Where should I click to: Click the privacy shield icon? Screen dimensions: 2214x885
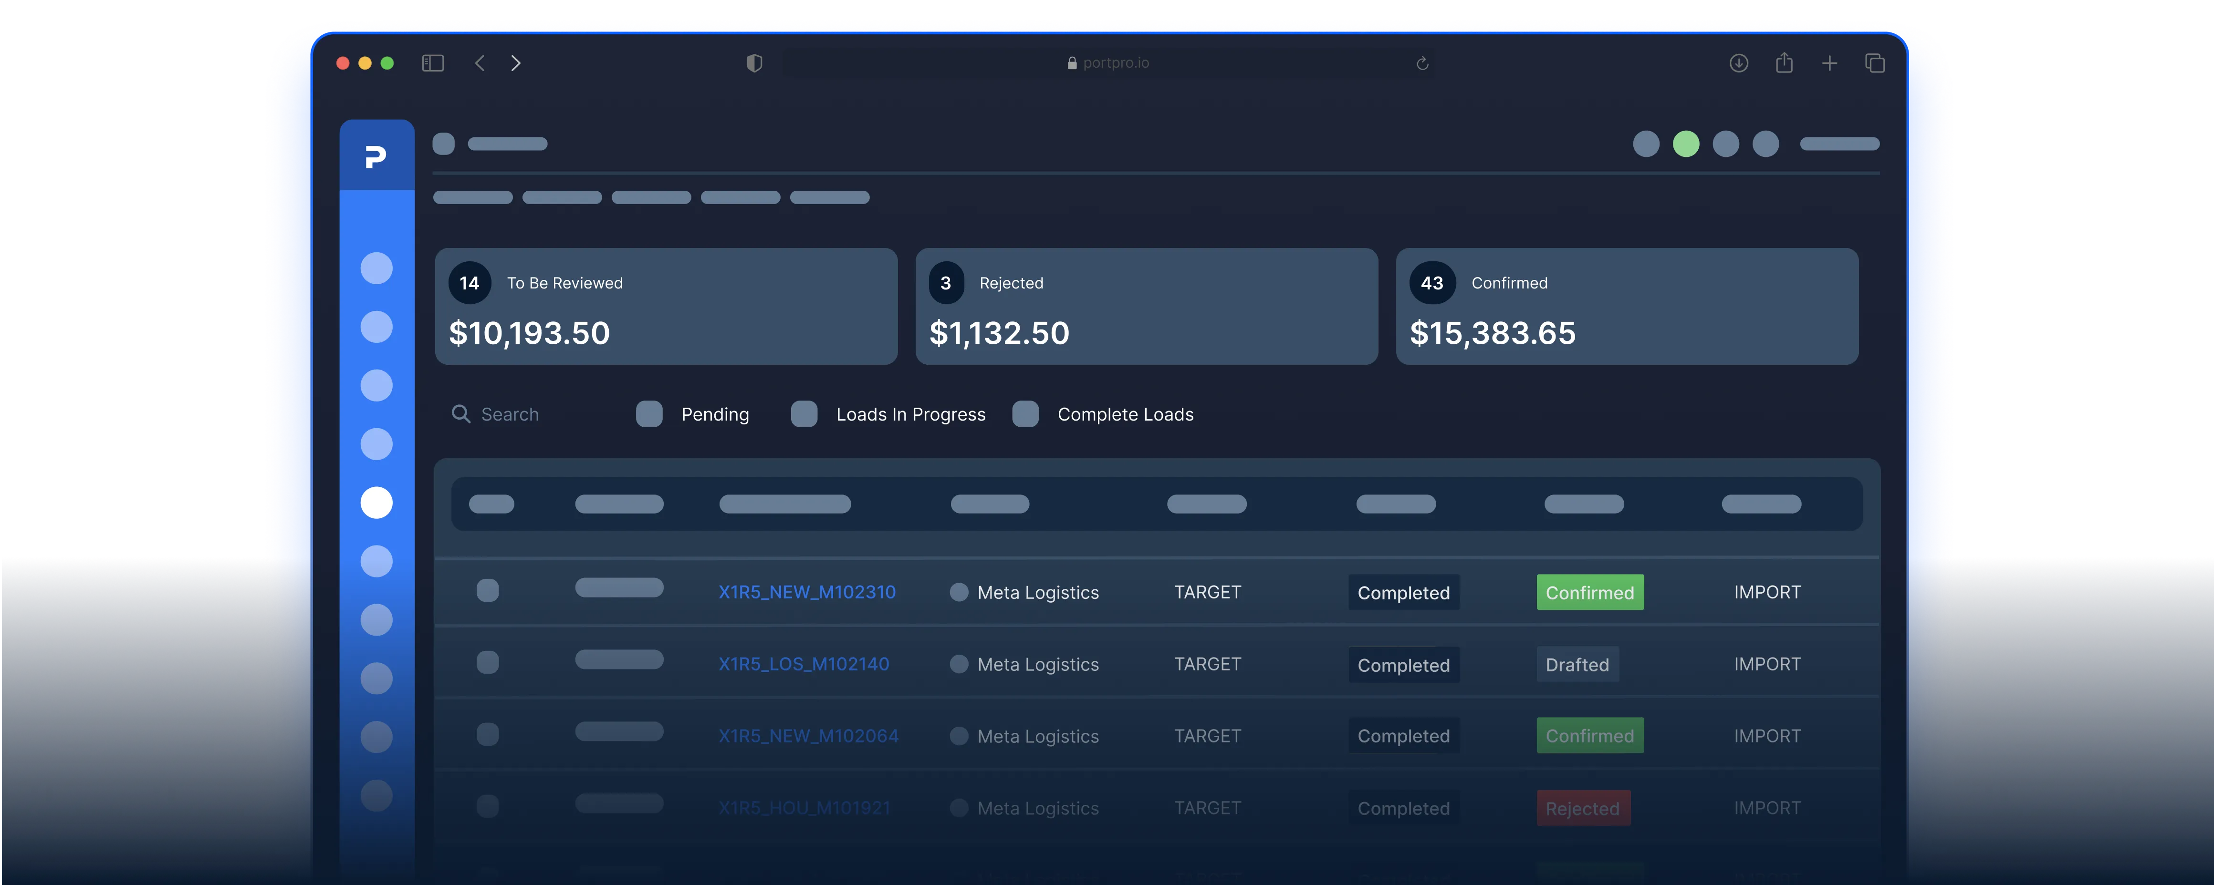(x=754, y=63)
